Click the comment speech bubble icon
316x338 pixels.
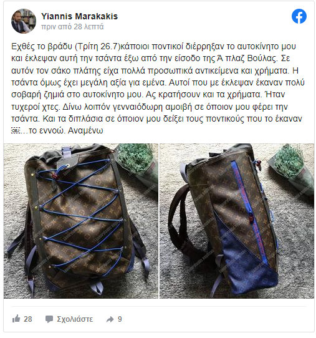point(49,319)
